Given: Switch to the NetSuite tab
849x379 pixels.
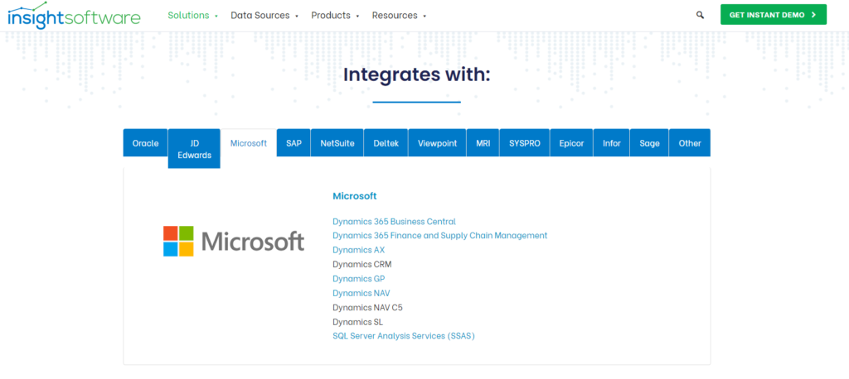Looking at the screenshot, I should click(x=337, y=143).
